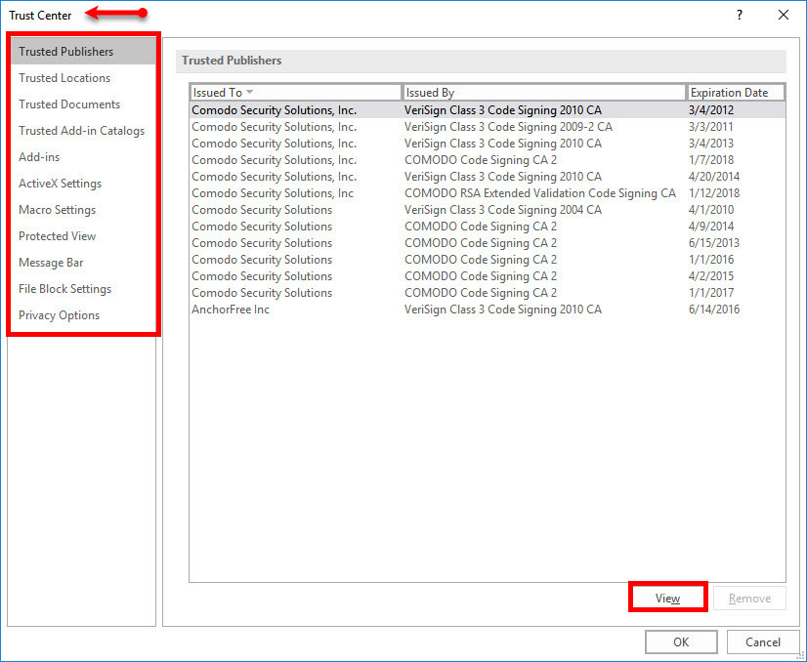Click the Remove button
The width and height of the screenshot is (807, 662).
click(749, 599)
